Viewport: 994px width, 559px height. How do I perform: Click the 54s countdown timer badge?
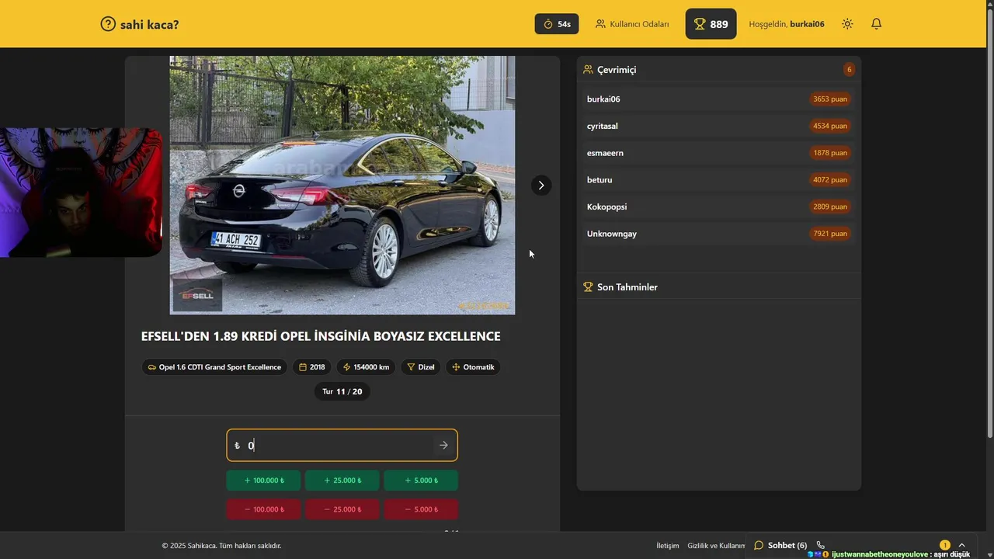point(557,24)
